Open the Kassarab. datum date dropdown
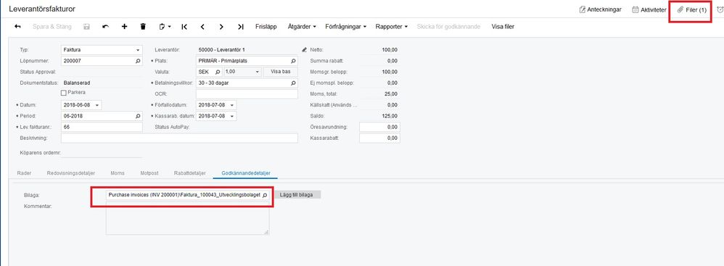Screen dimensions: 724x266 232,117
